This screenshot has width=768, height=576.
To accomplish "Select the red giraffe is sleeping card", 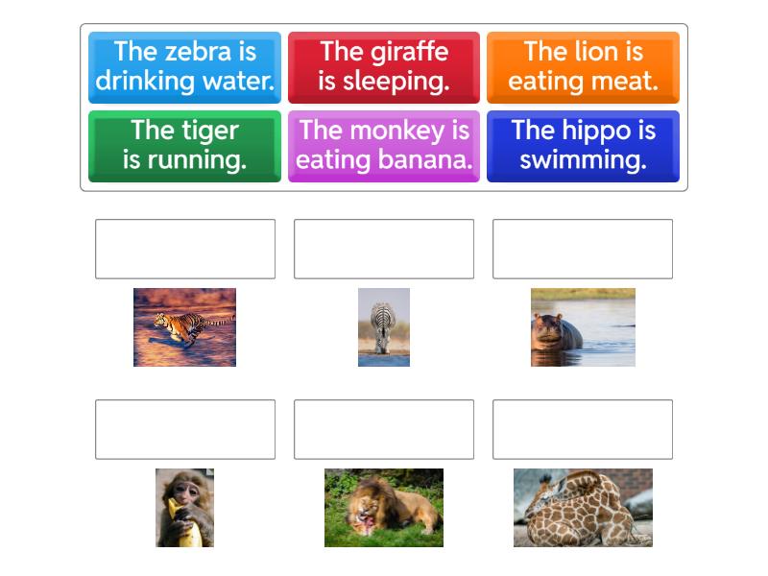I will (383, 67).
